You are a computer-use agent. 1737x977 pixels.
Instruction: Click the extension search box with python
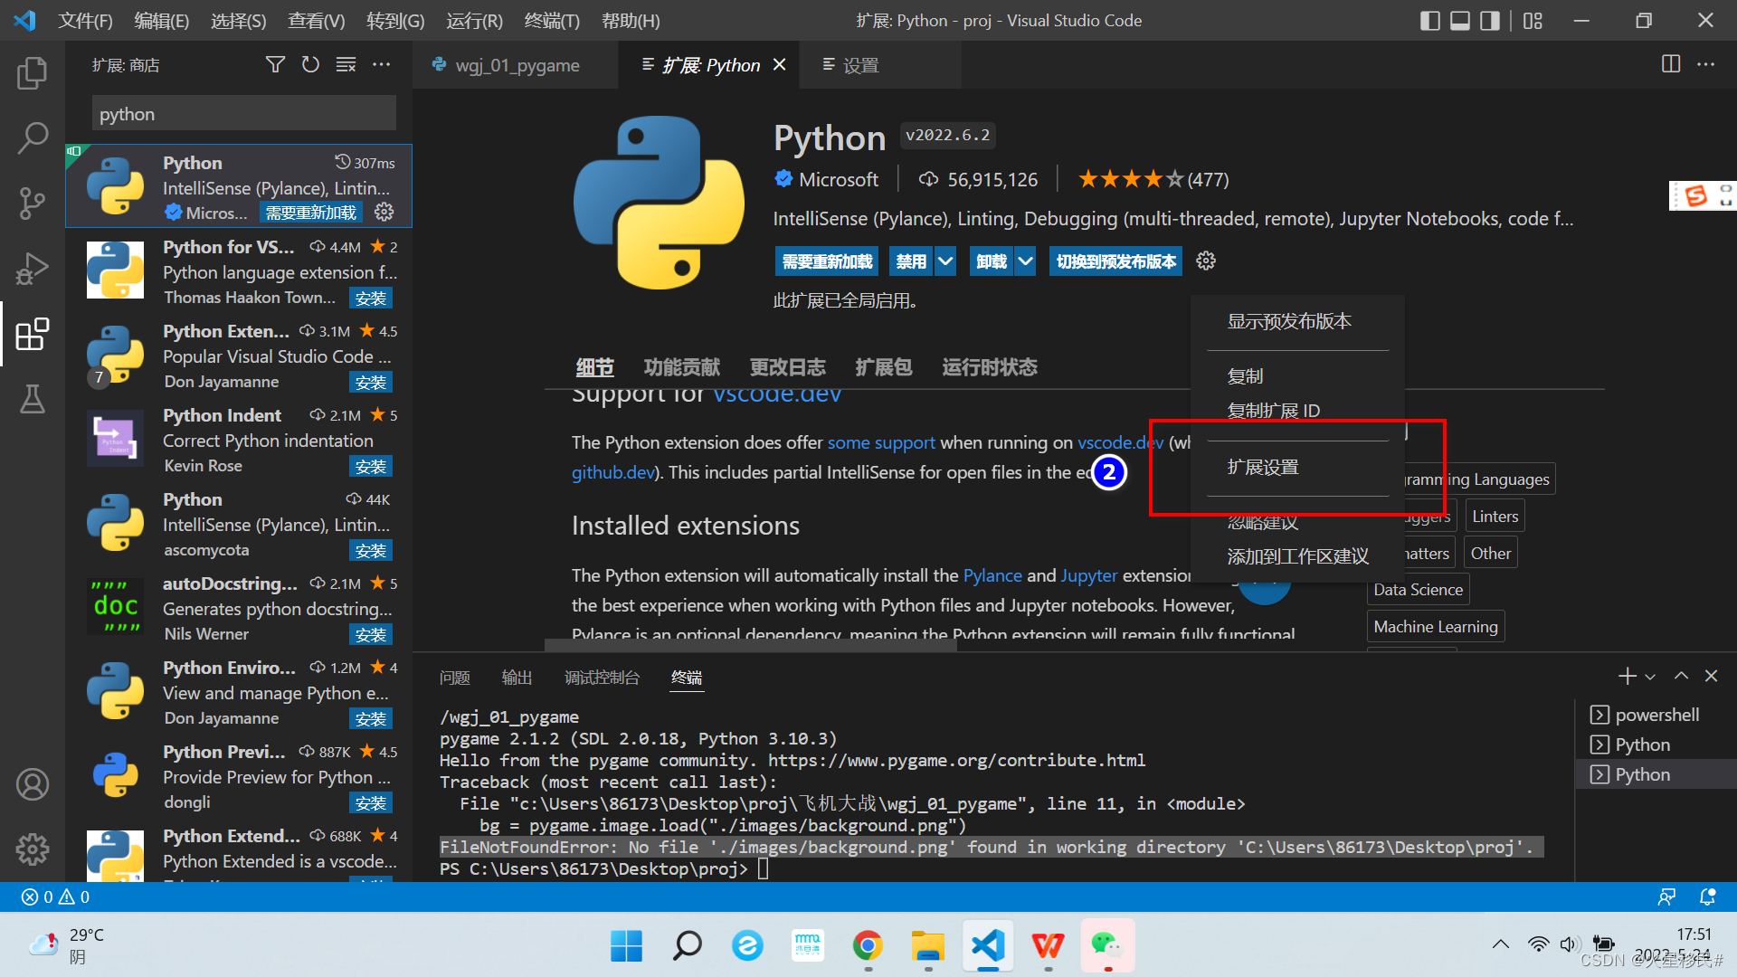click(242, 114)
